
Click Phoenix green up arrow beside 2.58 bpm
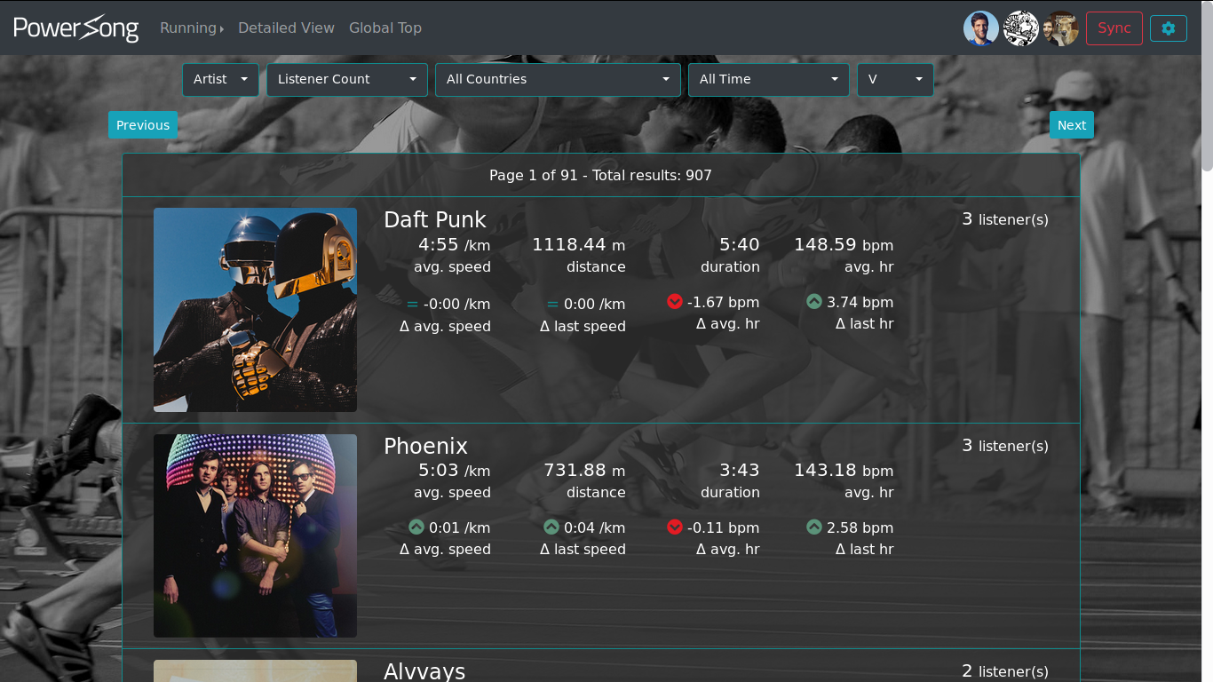814,527
